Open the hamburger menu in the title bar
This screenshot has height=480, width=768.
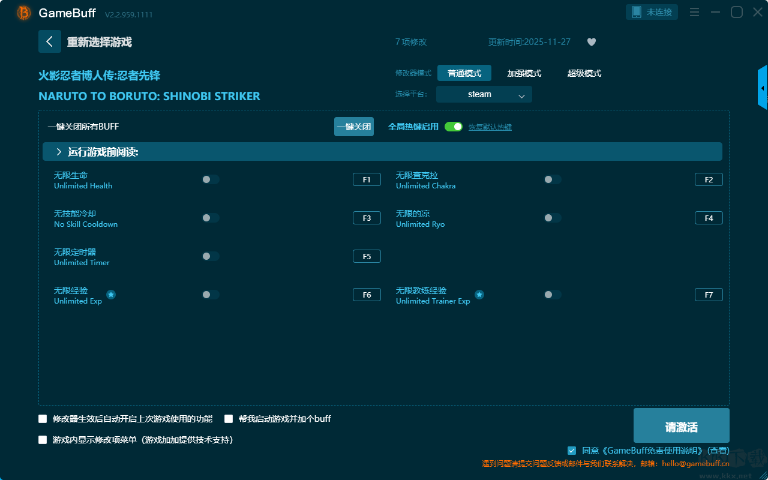[694, 12]
